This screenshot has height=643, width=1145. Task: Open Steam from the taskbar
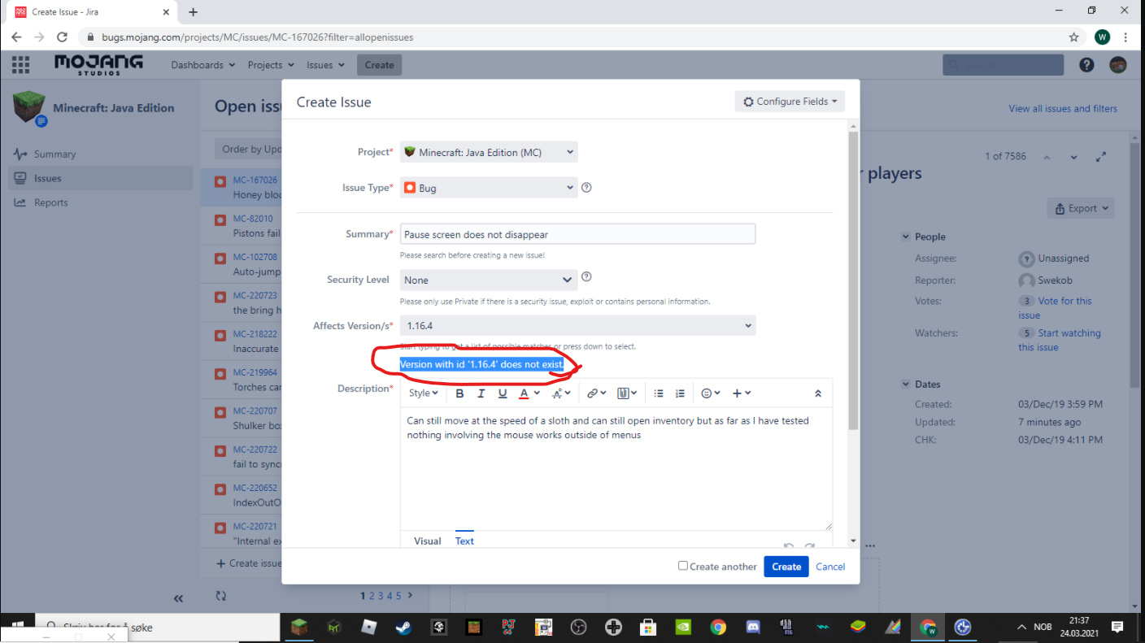403,627
